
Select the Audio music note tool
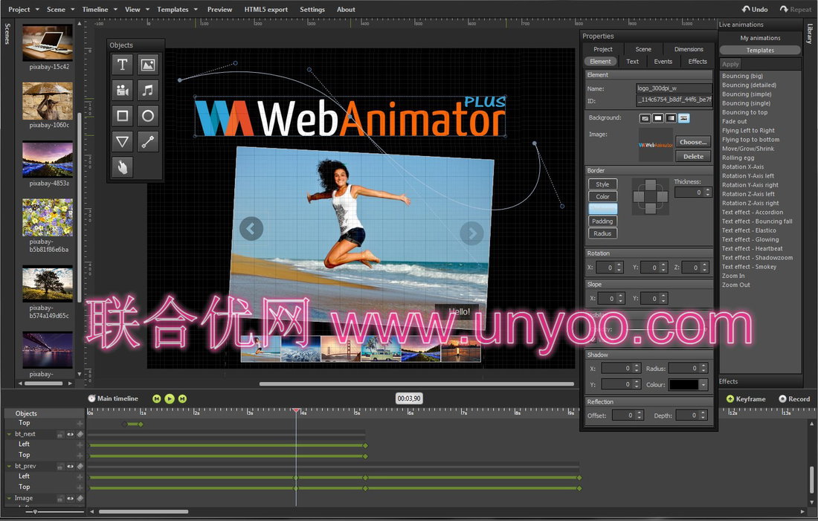[148, 90]
